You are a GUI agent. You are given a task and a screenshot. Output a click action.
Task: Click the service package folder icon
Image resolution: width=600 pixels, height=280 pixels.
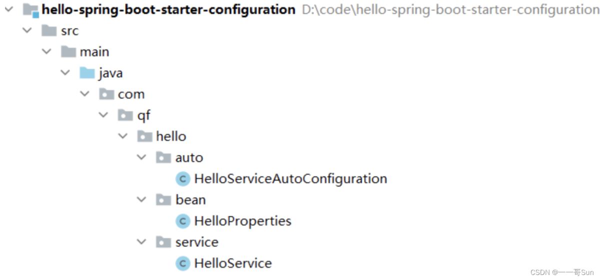[163, 243]
